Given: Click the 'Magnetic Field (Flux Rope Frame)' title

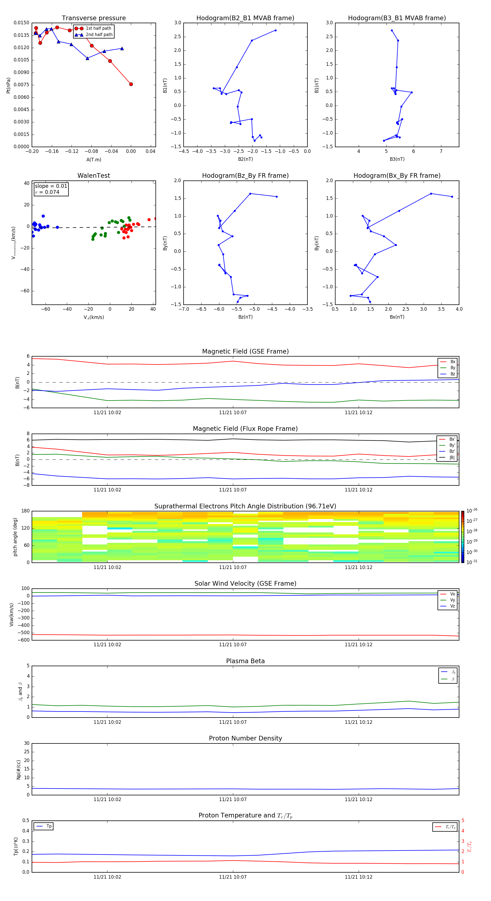Looking at the screenshot, I should pos(245,429).
